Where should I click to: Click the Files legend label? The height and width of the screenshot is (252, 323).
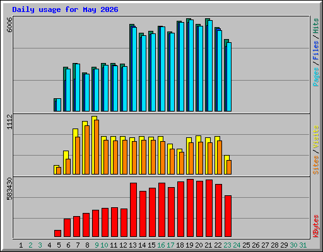pyautogui.click(x=315, y=50)
